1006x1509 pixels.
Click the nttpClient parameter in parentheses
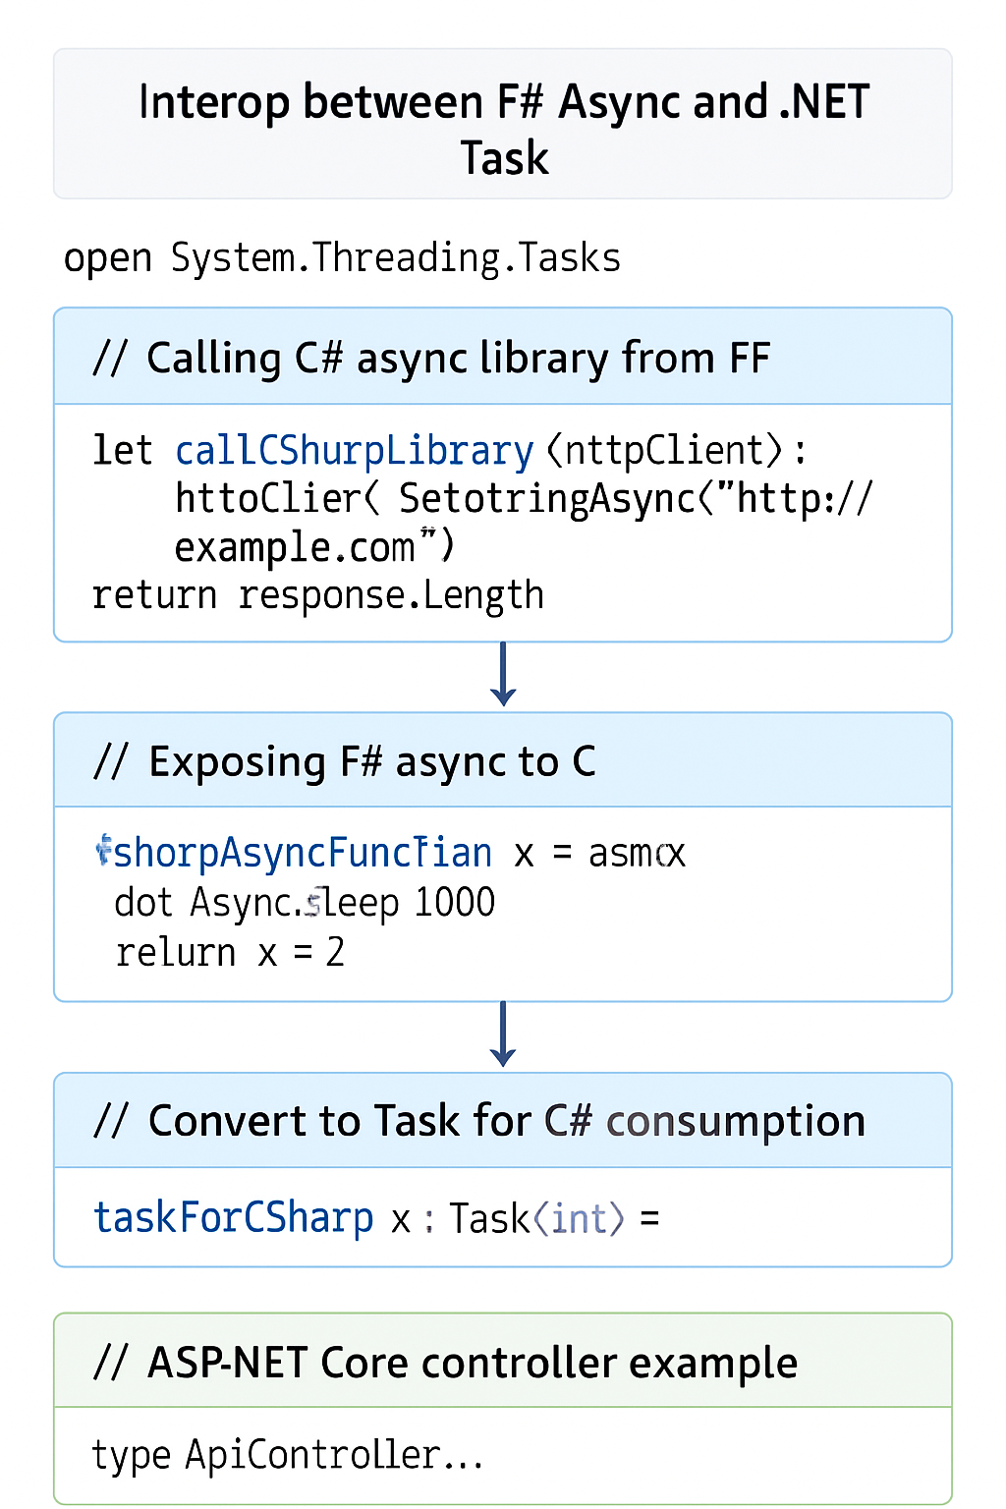pyautogui.click(x=664, y=451)
